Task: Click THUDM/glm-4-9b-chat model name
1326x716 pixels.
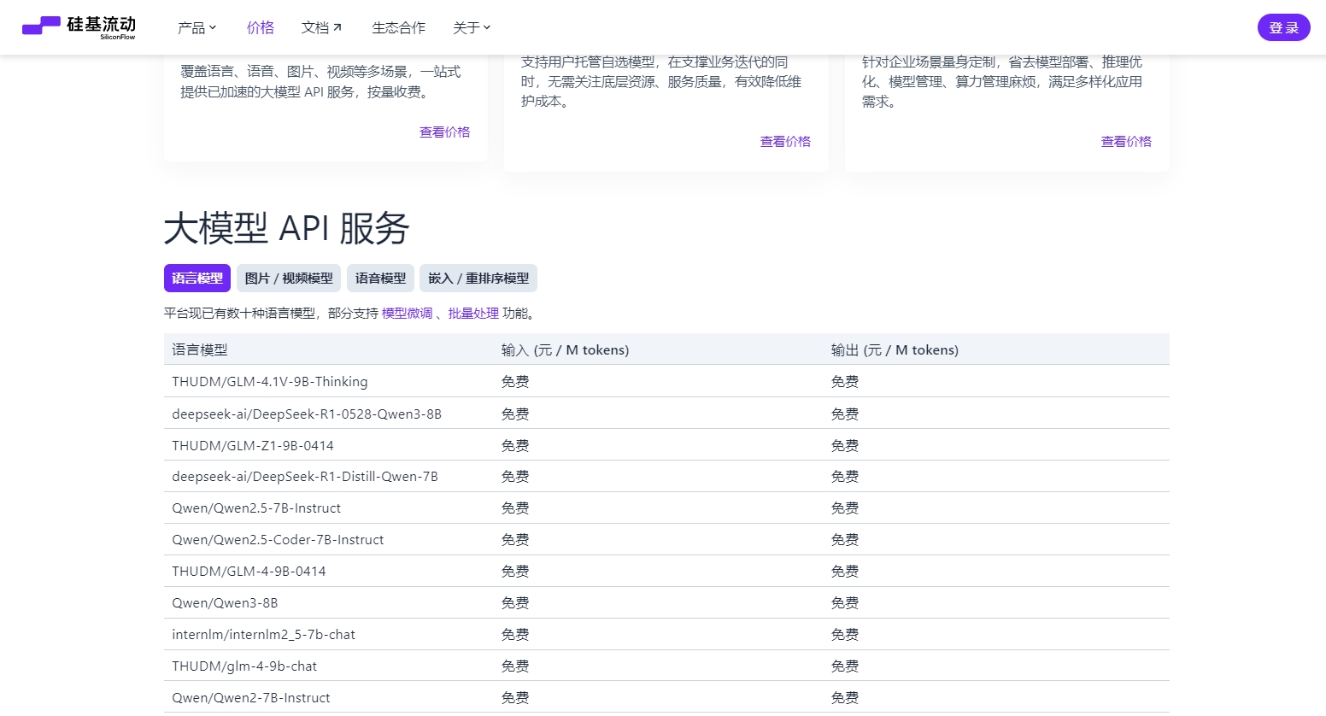Action: pos(244,666)
